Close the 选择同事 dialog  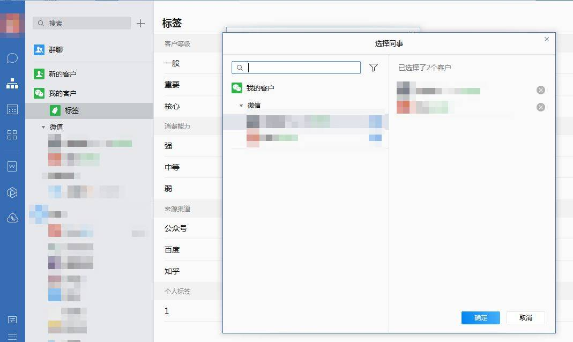[546, 39]
